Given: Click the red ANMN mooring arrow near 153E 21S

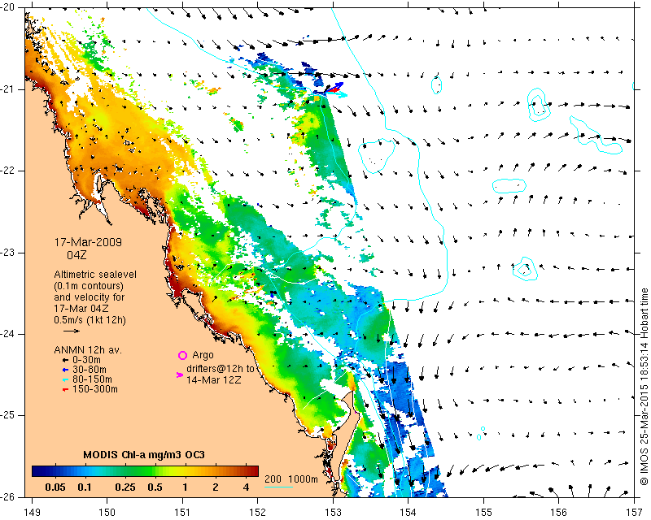Looking at the screenshot, I should pyautogui.click(x=334, y=90).
